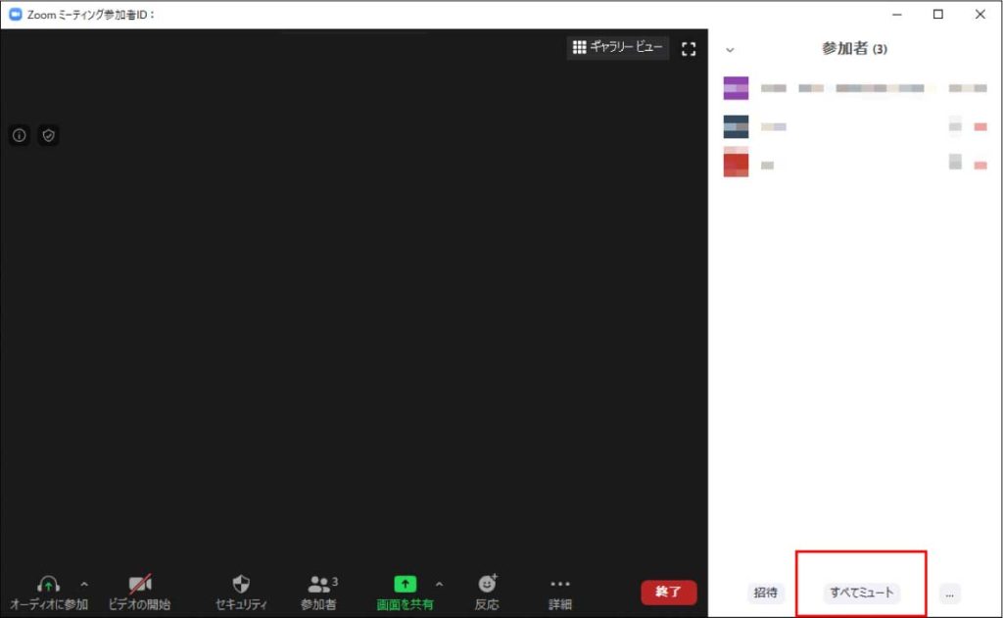
Task: Click the meeting info icon
Action: (x=20, y=135)
